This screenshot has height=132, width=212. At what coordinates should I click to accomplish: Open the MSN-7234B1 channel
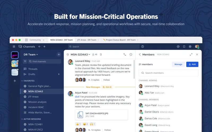point(42,124)
